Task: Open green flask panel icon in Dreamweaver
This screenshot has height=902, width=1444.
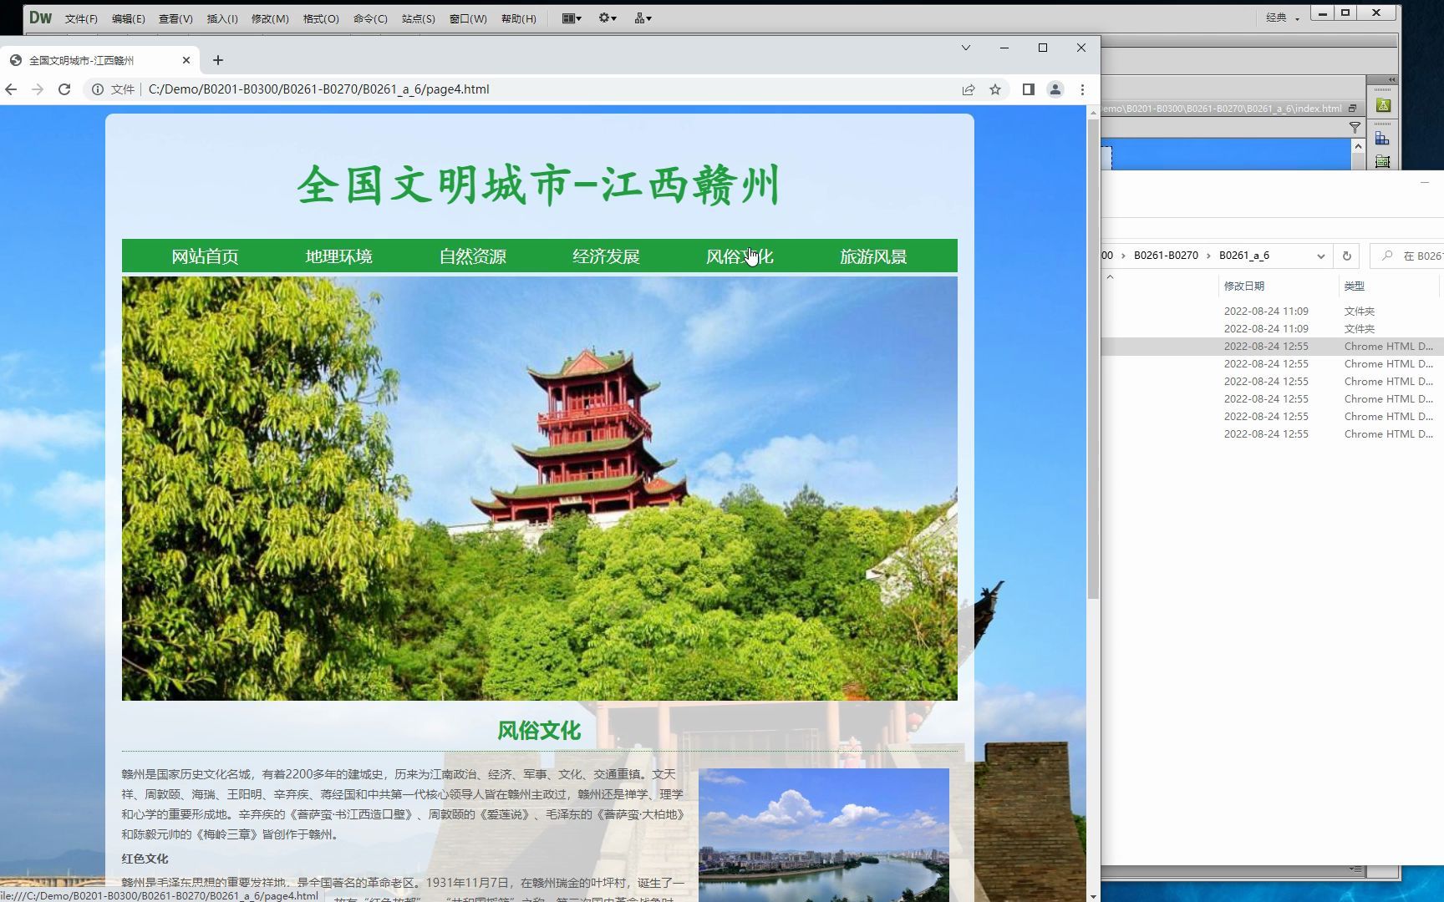Action: (x=1383, y=105)
